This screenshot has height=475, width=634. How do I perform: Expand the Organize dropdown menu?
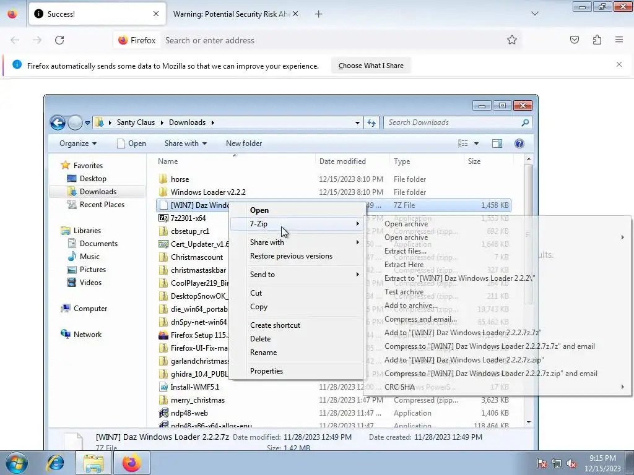pos(78,143)
